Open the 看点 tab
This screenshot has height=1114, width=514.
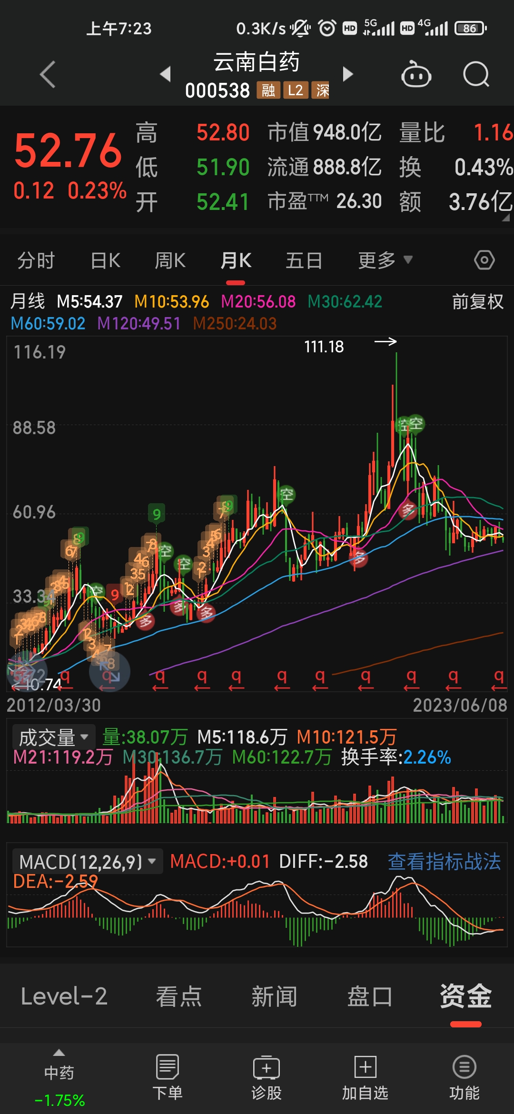(x=179, y=996)
